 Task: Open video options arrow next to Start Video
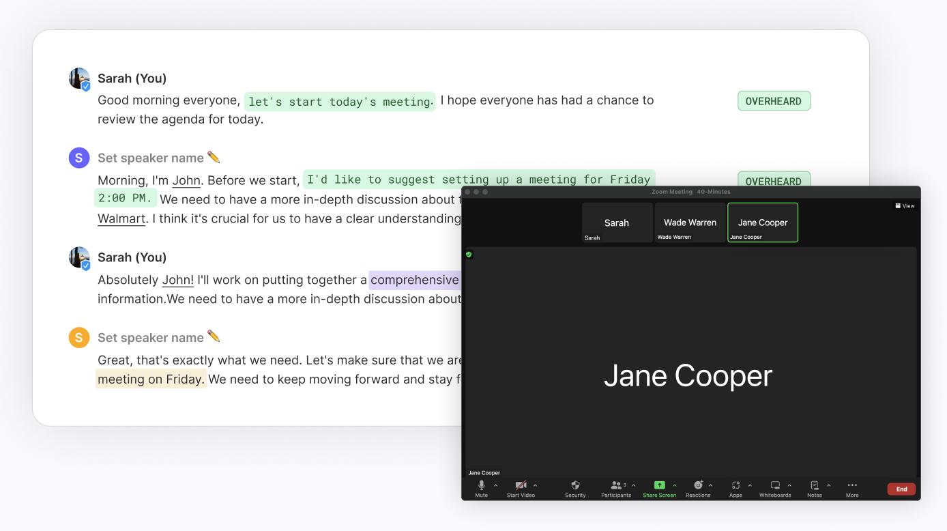click(535, 485)
